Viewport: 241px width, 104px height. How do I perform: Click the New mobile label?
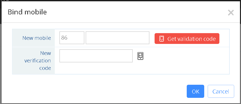pyautogui.click(x=37, y=38)
